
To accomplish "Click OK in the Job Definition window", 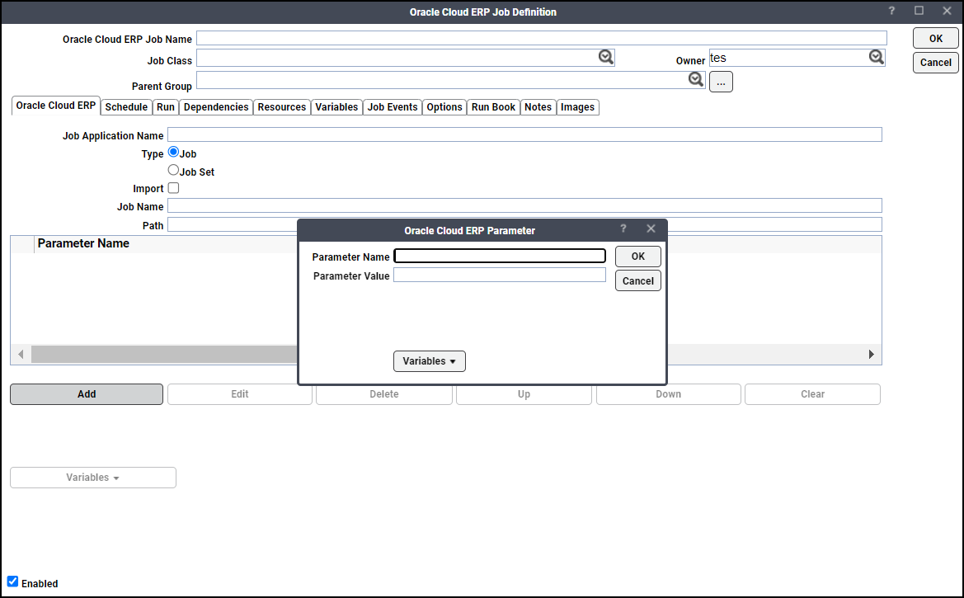I will (936, 38).
